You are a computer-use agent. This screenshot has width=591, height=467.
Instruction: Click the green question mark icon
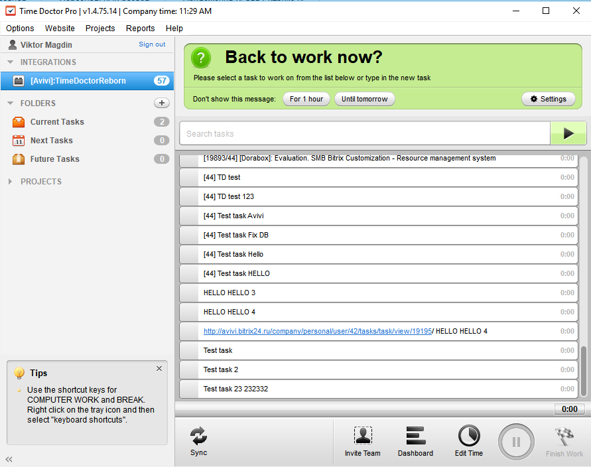coord(201,58)
